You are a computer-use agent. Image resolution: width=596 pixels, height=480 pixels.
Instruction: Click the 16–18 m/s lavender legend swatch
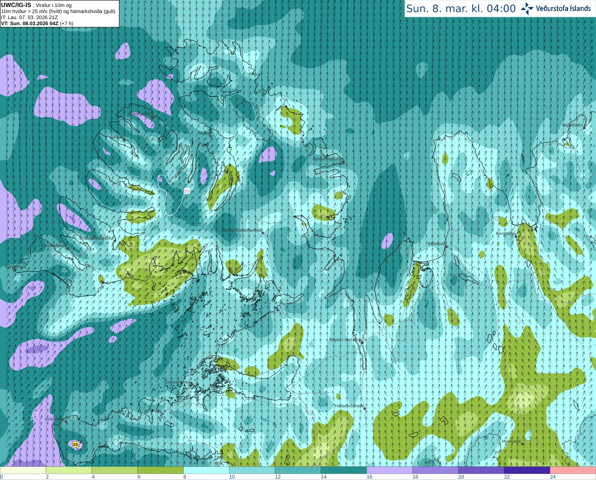[390, 470]
